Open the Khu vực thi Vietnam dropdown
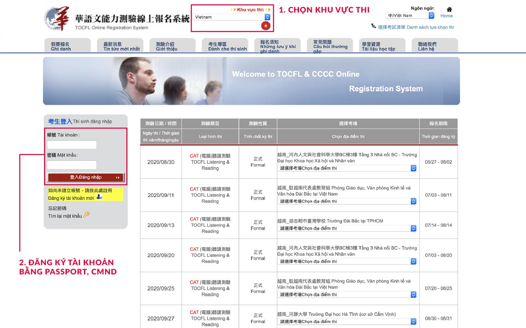The width and height of the screenshot is (526, 328). 232,17
